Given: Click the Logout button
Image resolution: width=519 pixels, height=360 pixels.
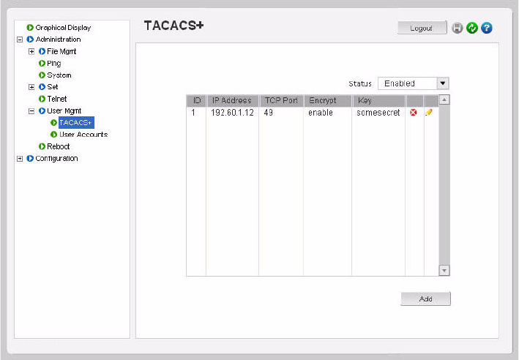Looking at the screenshot, I should point(422,28).
